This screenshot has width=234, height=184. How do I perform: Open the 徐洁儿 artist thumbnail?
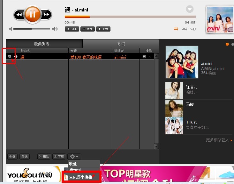[174, 91]
